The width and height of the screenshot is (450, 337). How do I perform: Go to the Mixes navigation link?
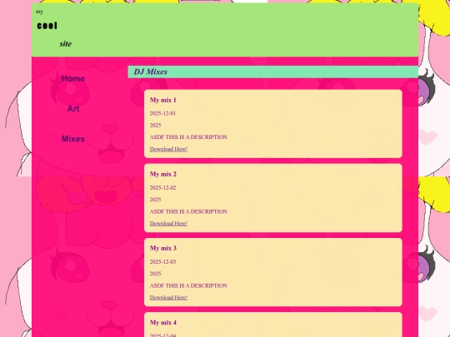tap(73, 139)
